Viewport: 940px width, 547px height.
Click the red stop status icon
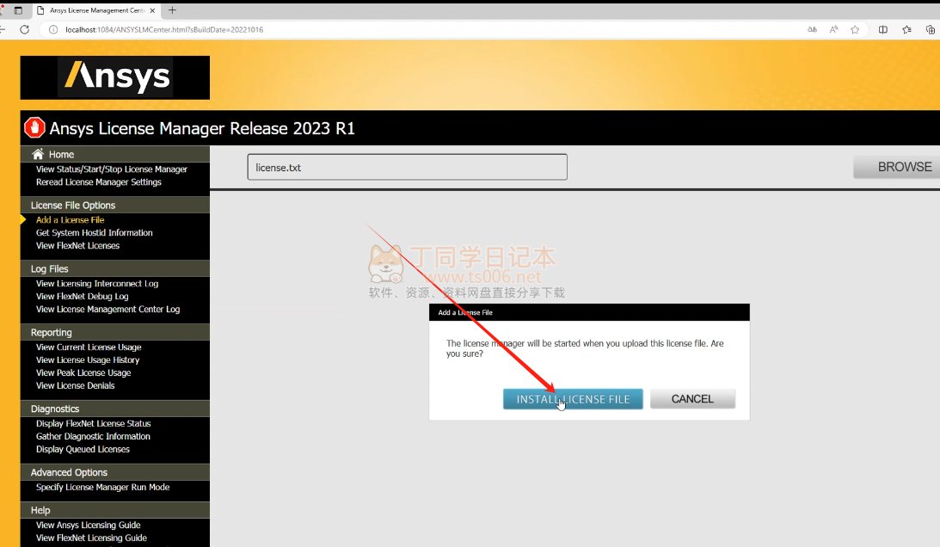[34, 128]
